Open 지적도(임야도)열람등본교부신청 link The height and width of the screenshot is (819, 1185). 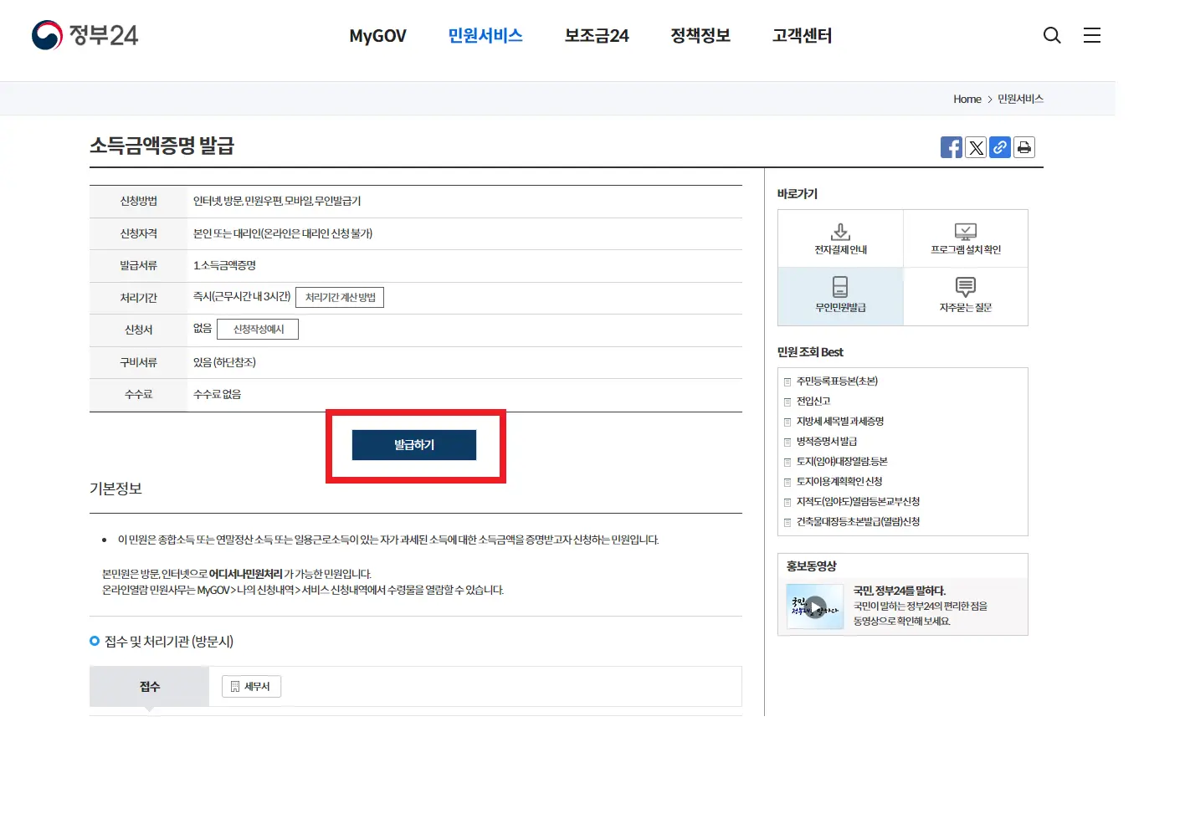tap(858, 502)
